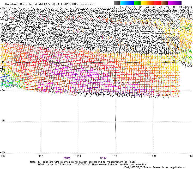Click the '-54' latitude axis label

click(2, 62)
